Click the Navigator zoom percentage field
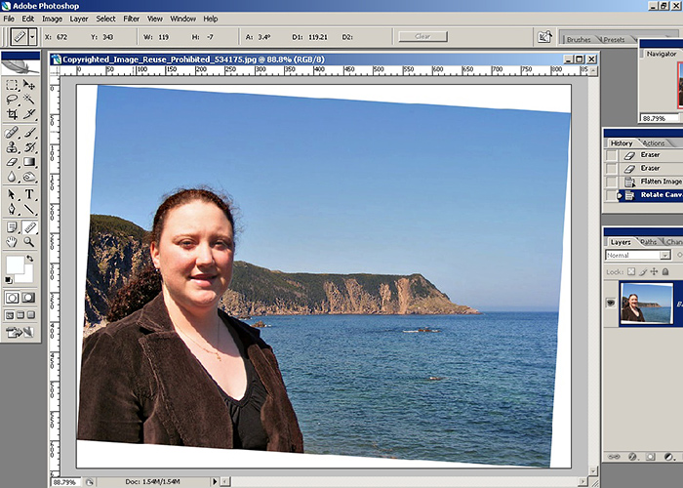Image resolution: width=683 pixels, height=488 pixels. point(660,118)
